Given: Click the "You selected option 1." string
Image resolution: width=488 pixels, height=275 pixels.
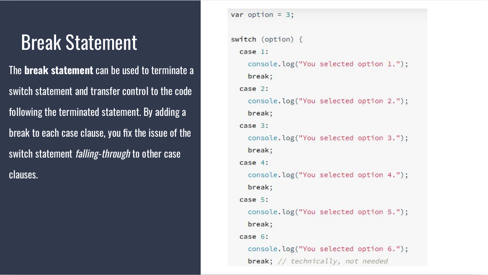Looking at the screenshot, I should (x=351, y=64).
